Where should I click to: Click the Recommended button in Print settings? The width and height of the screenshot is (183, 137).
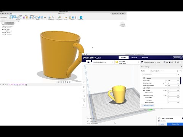(148, 106)
